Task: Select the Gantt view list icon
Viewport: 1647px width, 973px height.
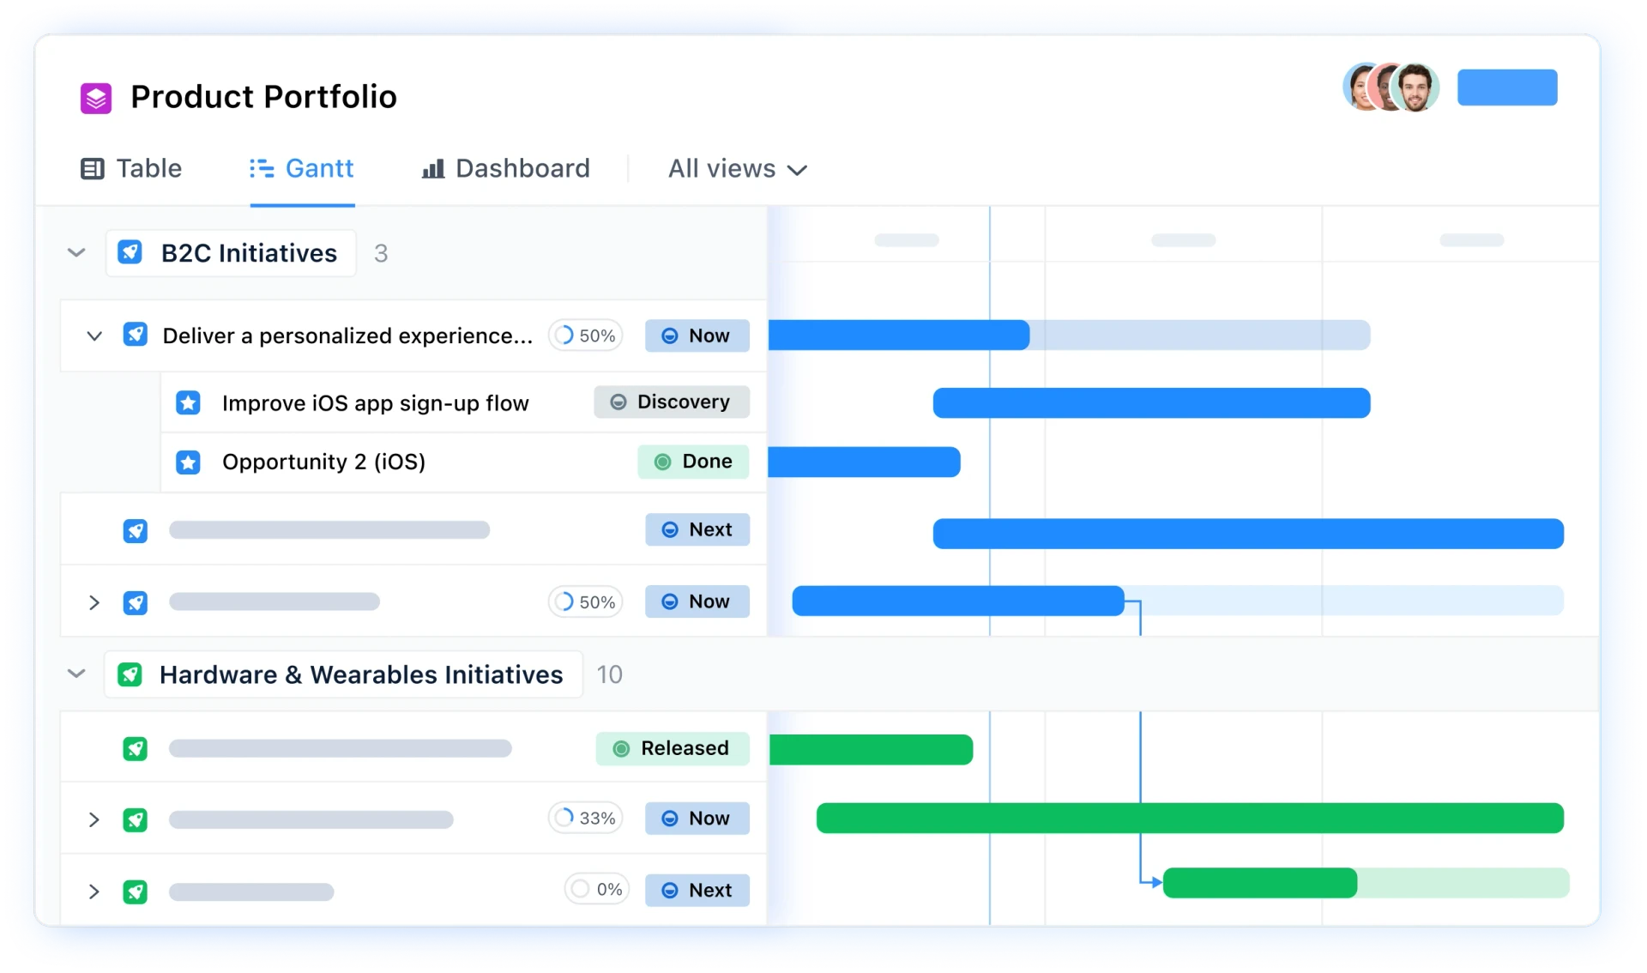Action: tap(262, 168)
